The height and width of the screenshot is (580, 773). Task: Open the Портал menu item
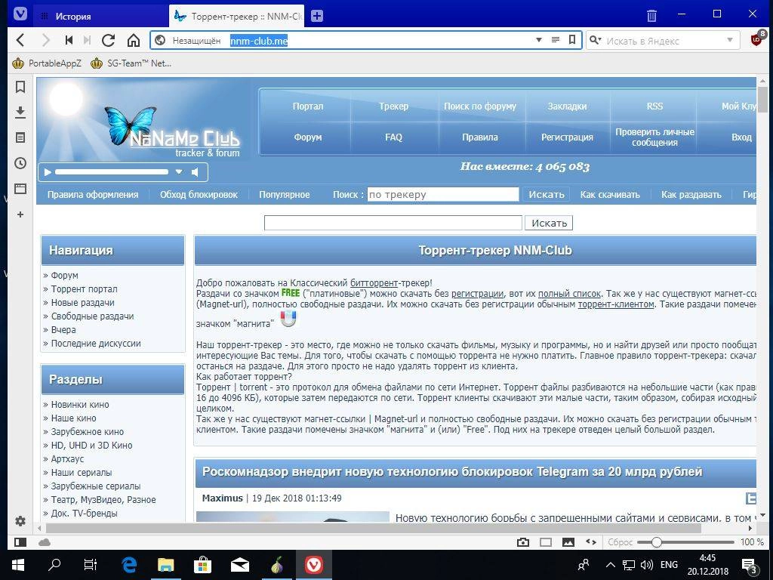point(308,106)
